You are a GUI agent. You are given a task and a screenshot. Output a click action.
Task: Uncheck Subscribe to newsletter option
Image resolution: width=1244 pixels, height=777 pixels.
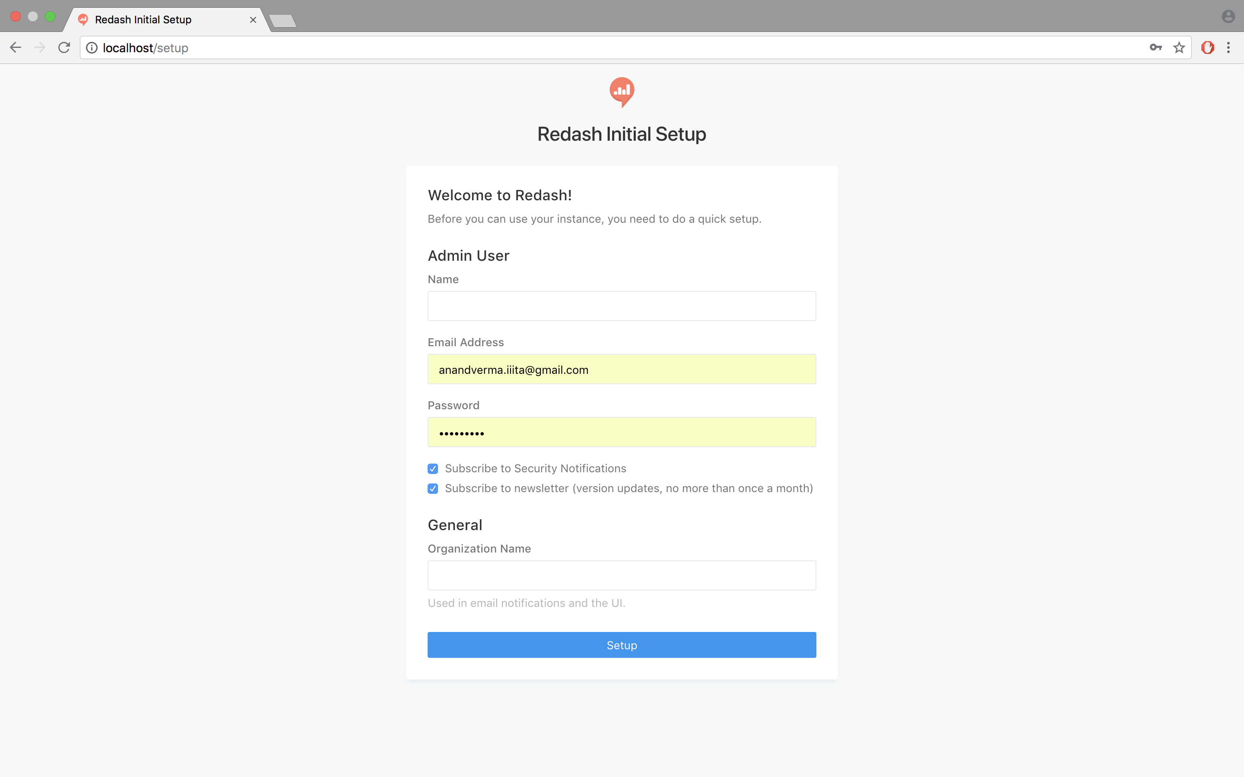432,489
